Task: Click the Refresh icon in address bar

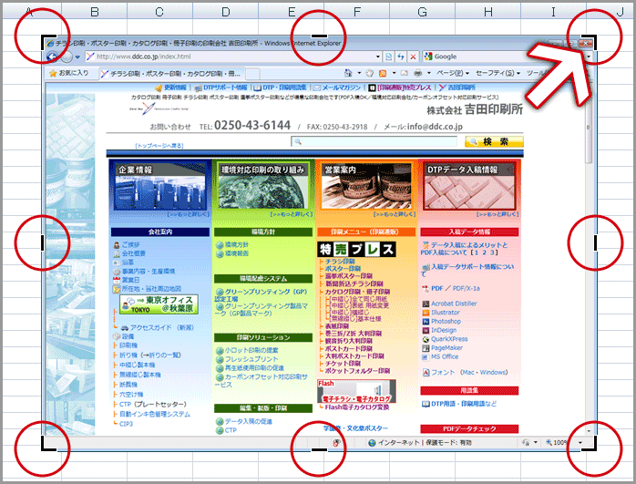Action: coord(401,57)
